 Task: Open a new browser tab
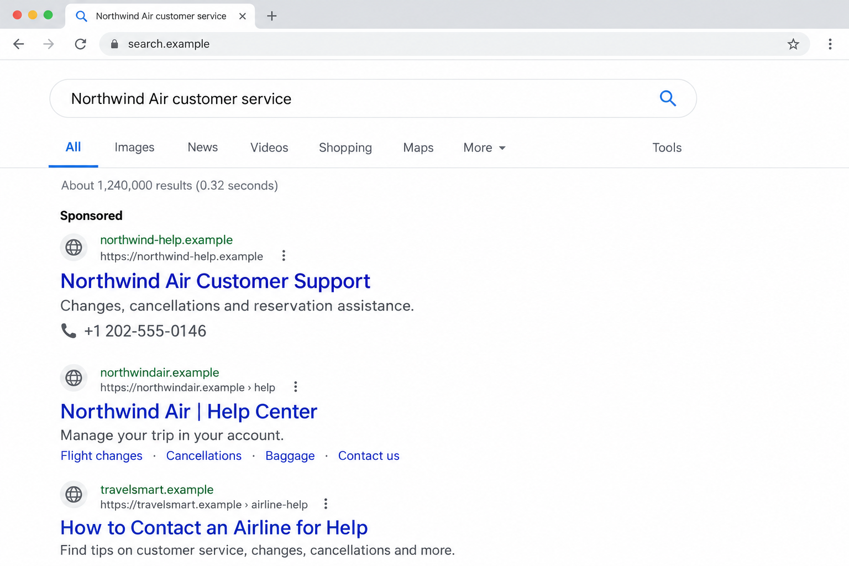pyautogui.click(x=271, y=16)
